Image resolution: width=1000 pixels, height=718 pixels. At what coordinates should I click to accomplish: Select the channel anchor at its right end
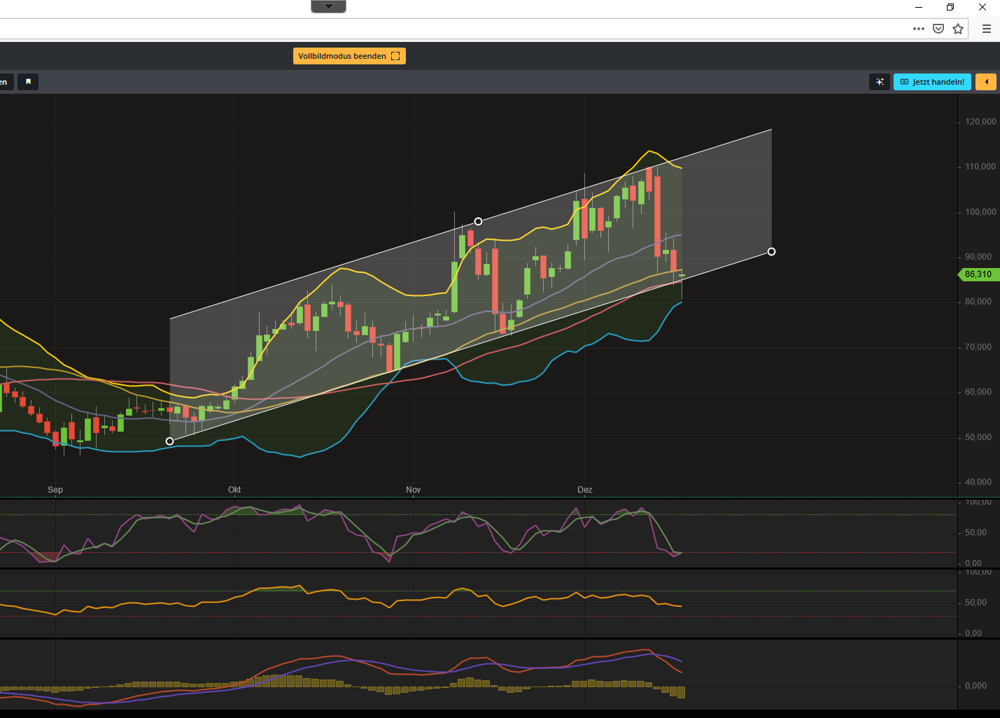click(x=771, y=251)
